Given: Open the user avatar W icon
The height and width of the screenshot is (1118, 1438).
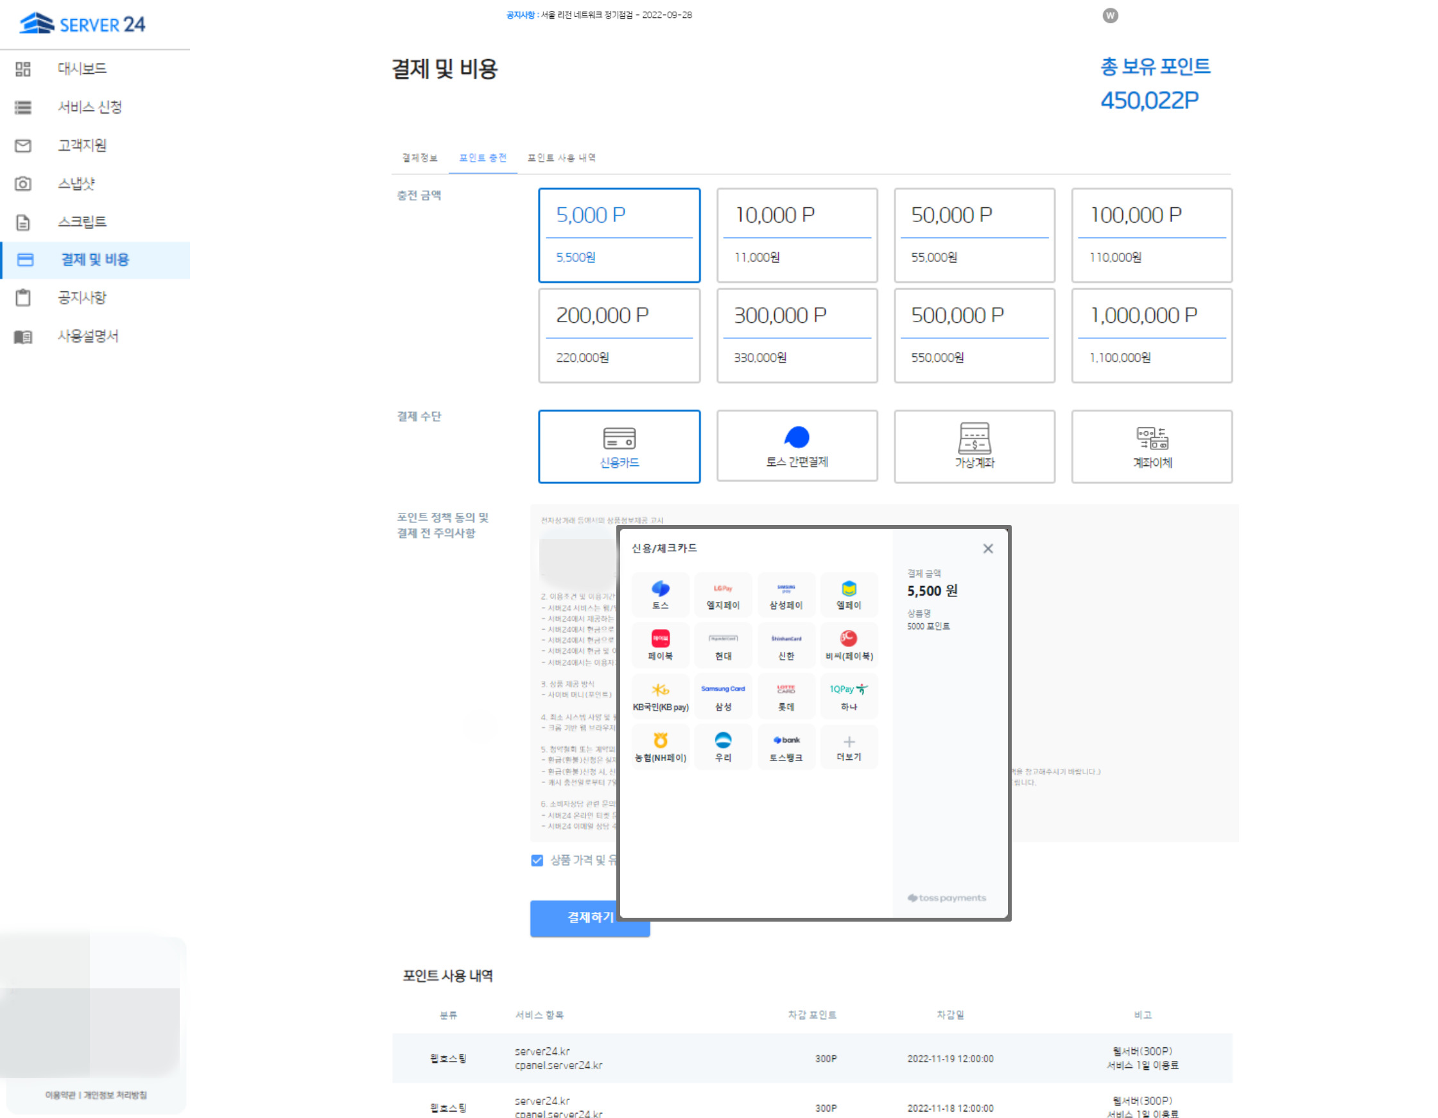Looking at the screenshot, I should coord(1110,15).
